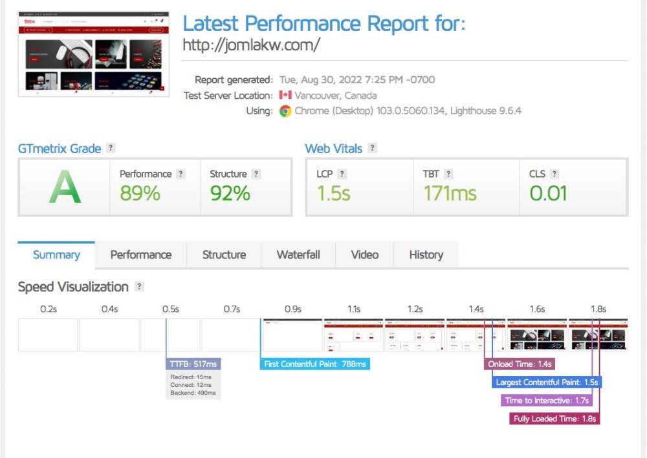Viewport: 647px width, 458px height.
Task: Go to the Video tab
Action: pos(364,255)
